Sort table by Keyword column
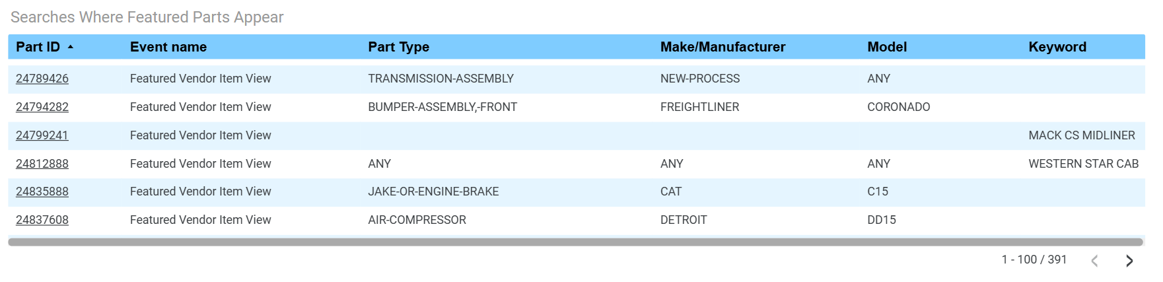 1057,47
